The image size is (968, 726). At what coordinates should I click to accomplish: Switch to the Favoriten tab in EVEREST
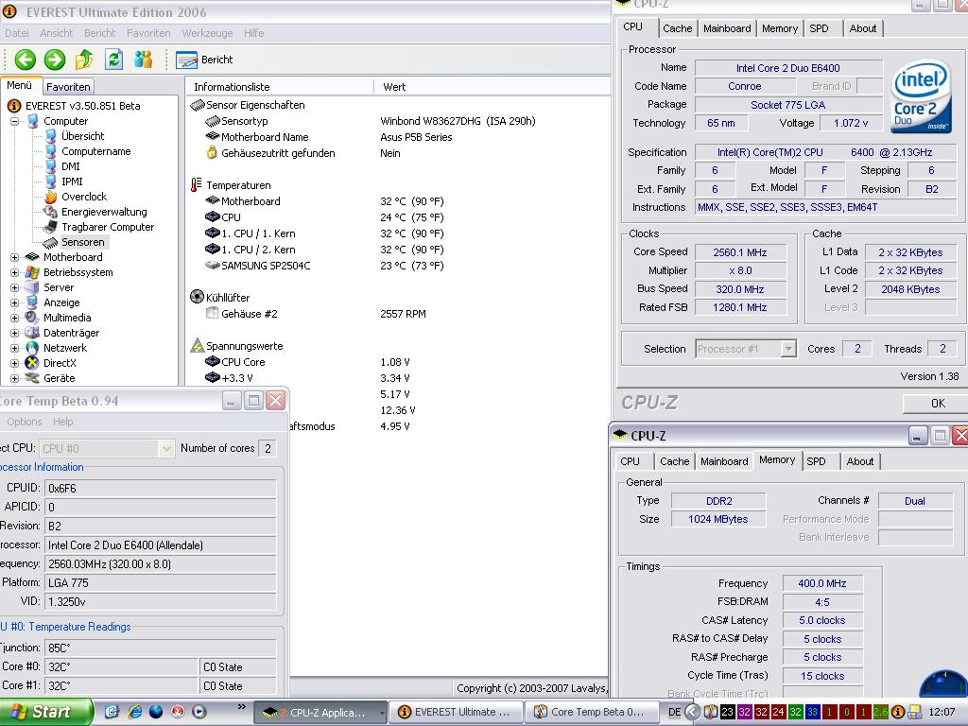coord(68,87)
